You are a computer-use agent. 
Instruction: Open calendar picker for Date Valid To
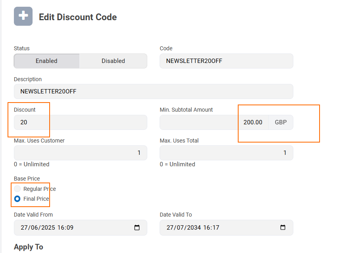point(283,227)
